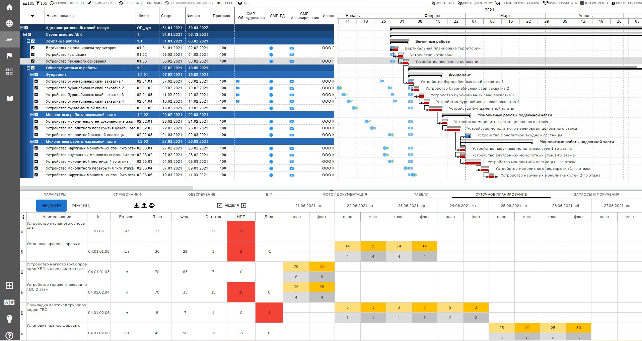
Task: Switch to the Табели tab
Action: tap(421, 194)
